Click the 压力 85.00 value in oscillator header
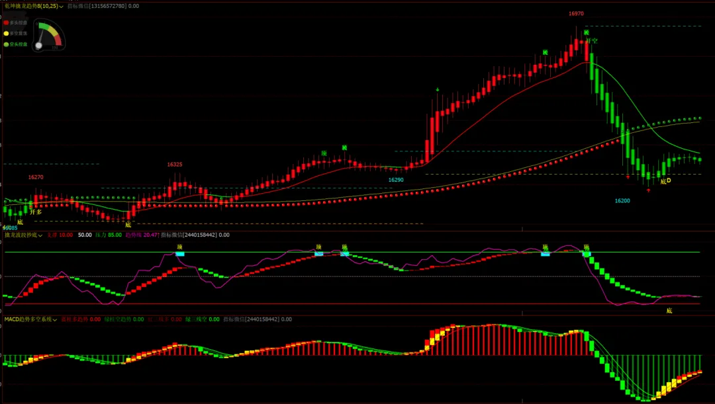715x404 pixels. (x=109, y=235)
